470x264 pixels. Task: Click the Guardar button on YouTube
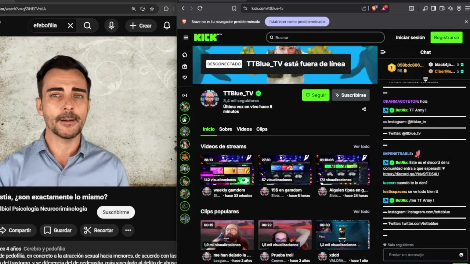(x=58, y=230)
